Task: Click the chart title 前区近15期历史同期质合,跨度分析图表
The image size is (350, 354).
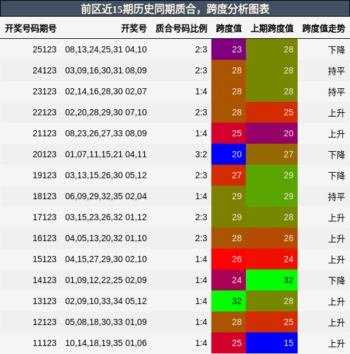Action: (x=175, y=9)
